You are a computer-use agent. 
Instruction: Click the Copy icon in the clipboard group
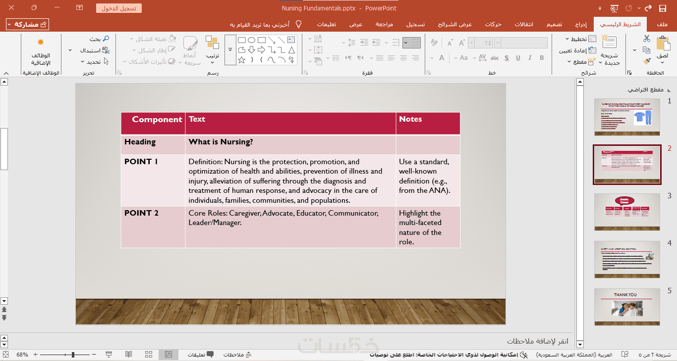pyautogui.click(x=646, y=50)
